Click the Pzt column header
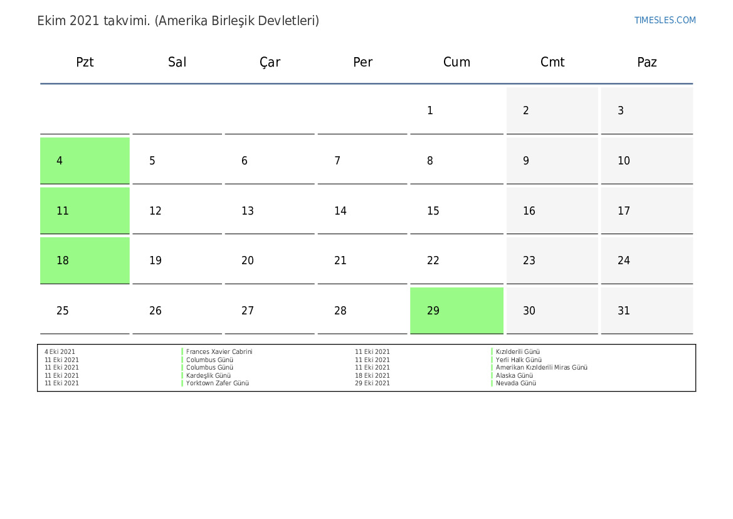733x519 pixels. [x=85, y=62]
